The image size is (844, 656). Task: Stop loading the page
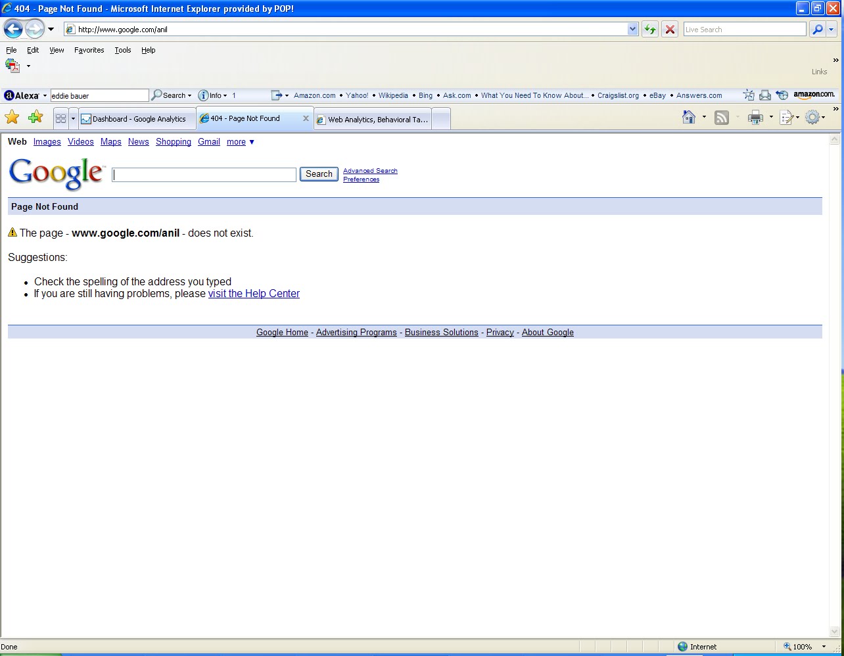(670, 29)
